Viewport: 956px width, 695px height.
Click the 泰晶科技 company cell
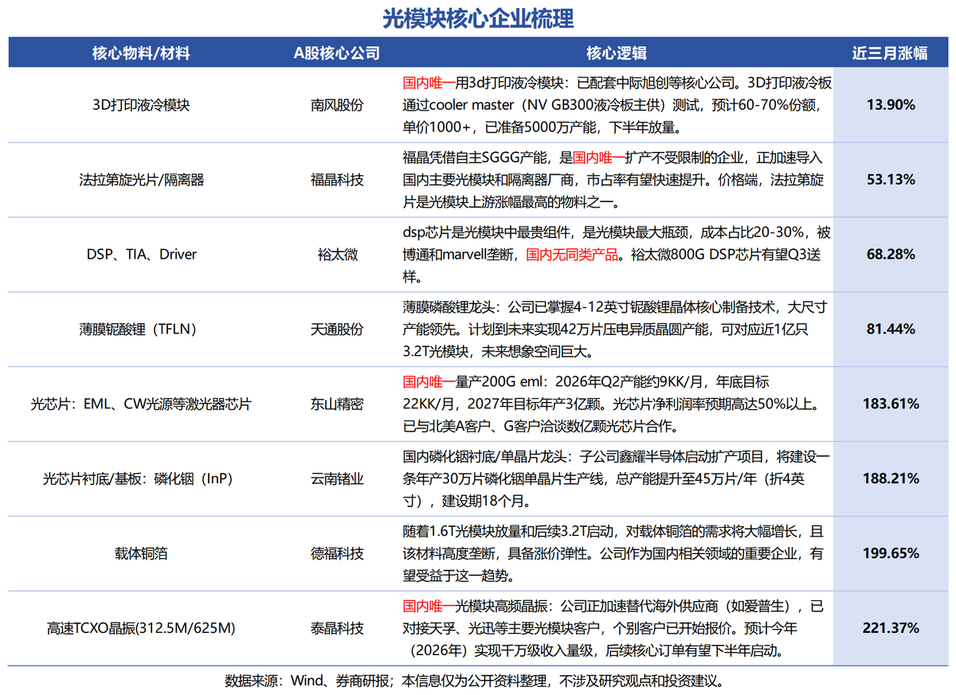point(337,628)
